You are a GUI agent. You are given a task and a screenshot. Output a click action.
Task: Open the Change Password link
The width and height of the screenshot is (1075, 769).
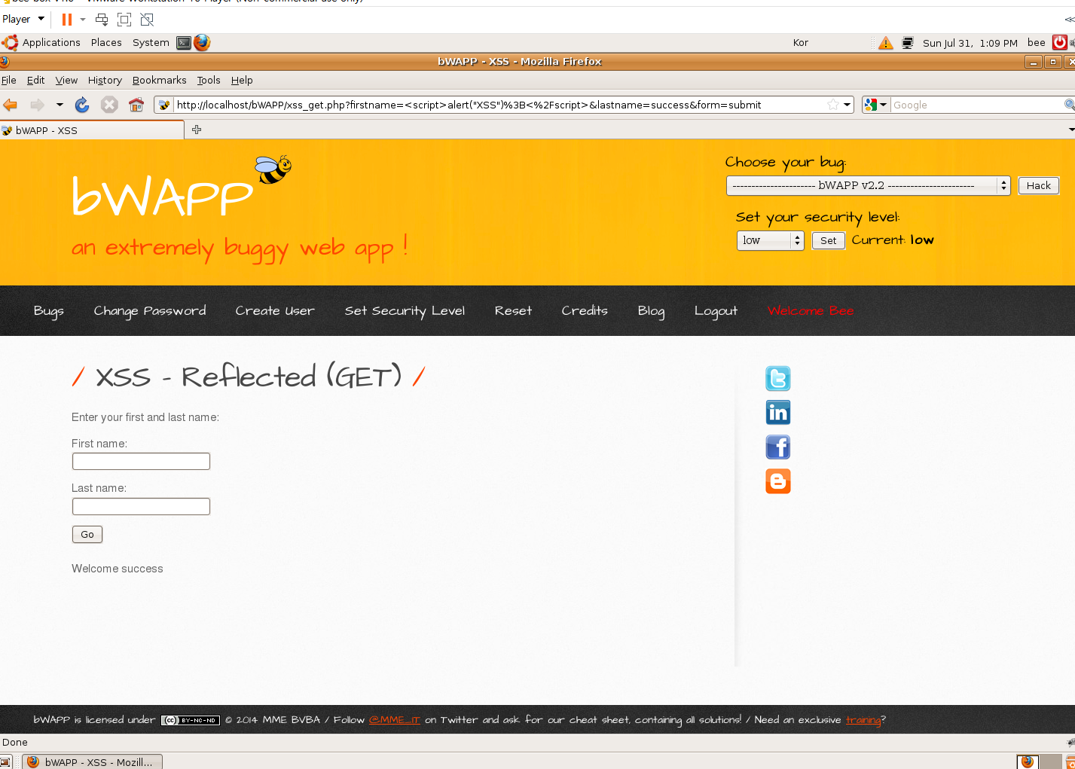pos(150,311)
